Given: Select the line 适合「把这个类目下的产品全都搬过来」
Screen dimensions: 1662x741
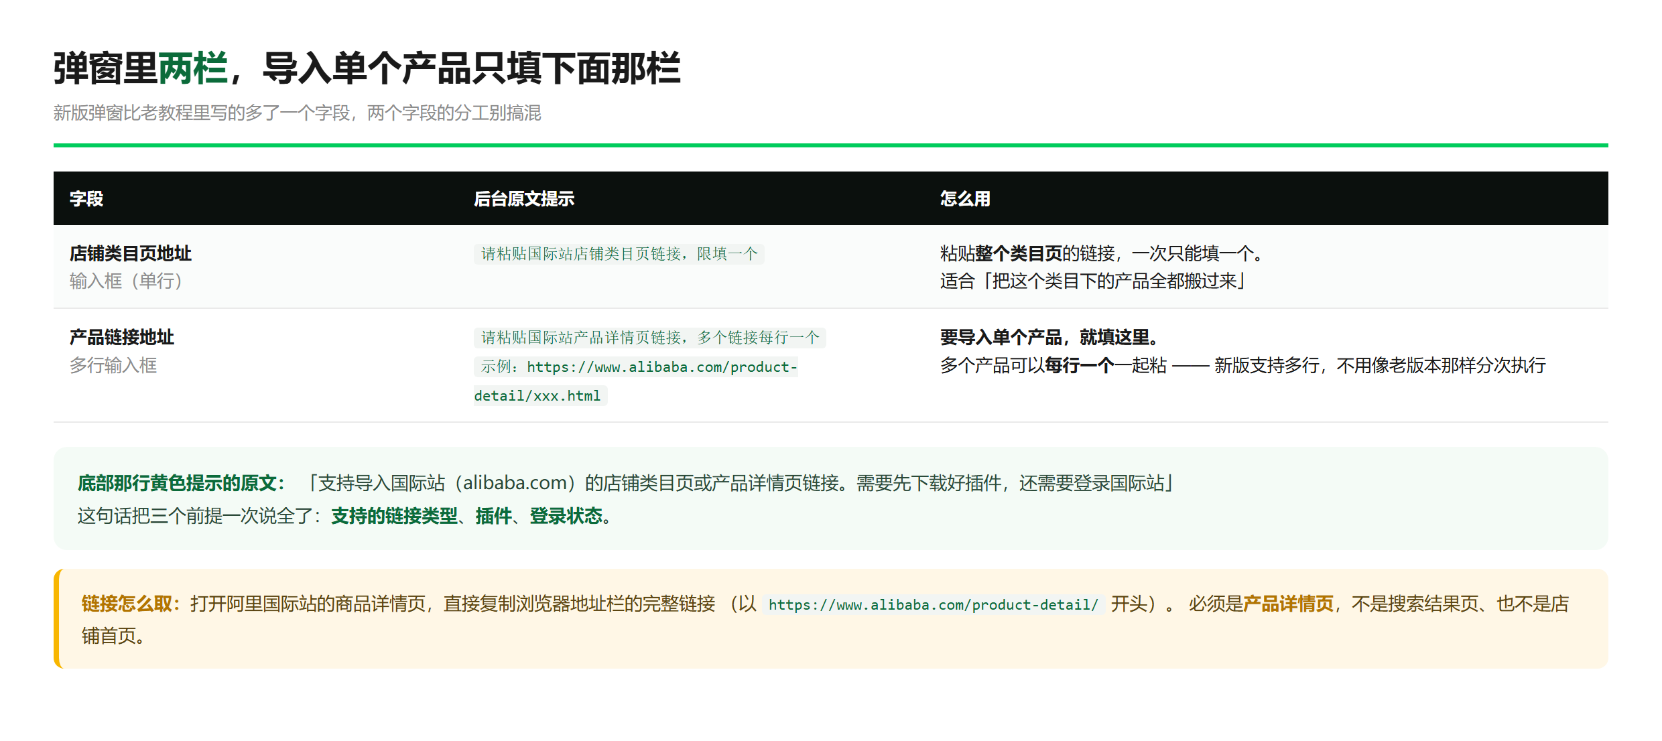Looking at the screenshot, I should coord(1093,281).
